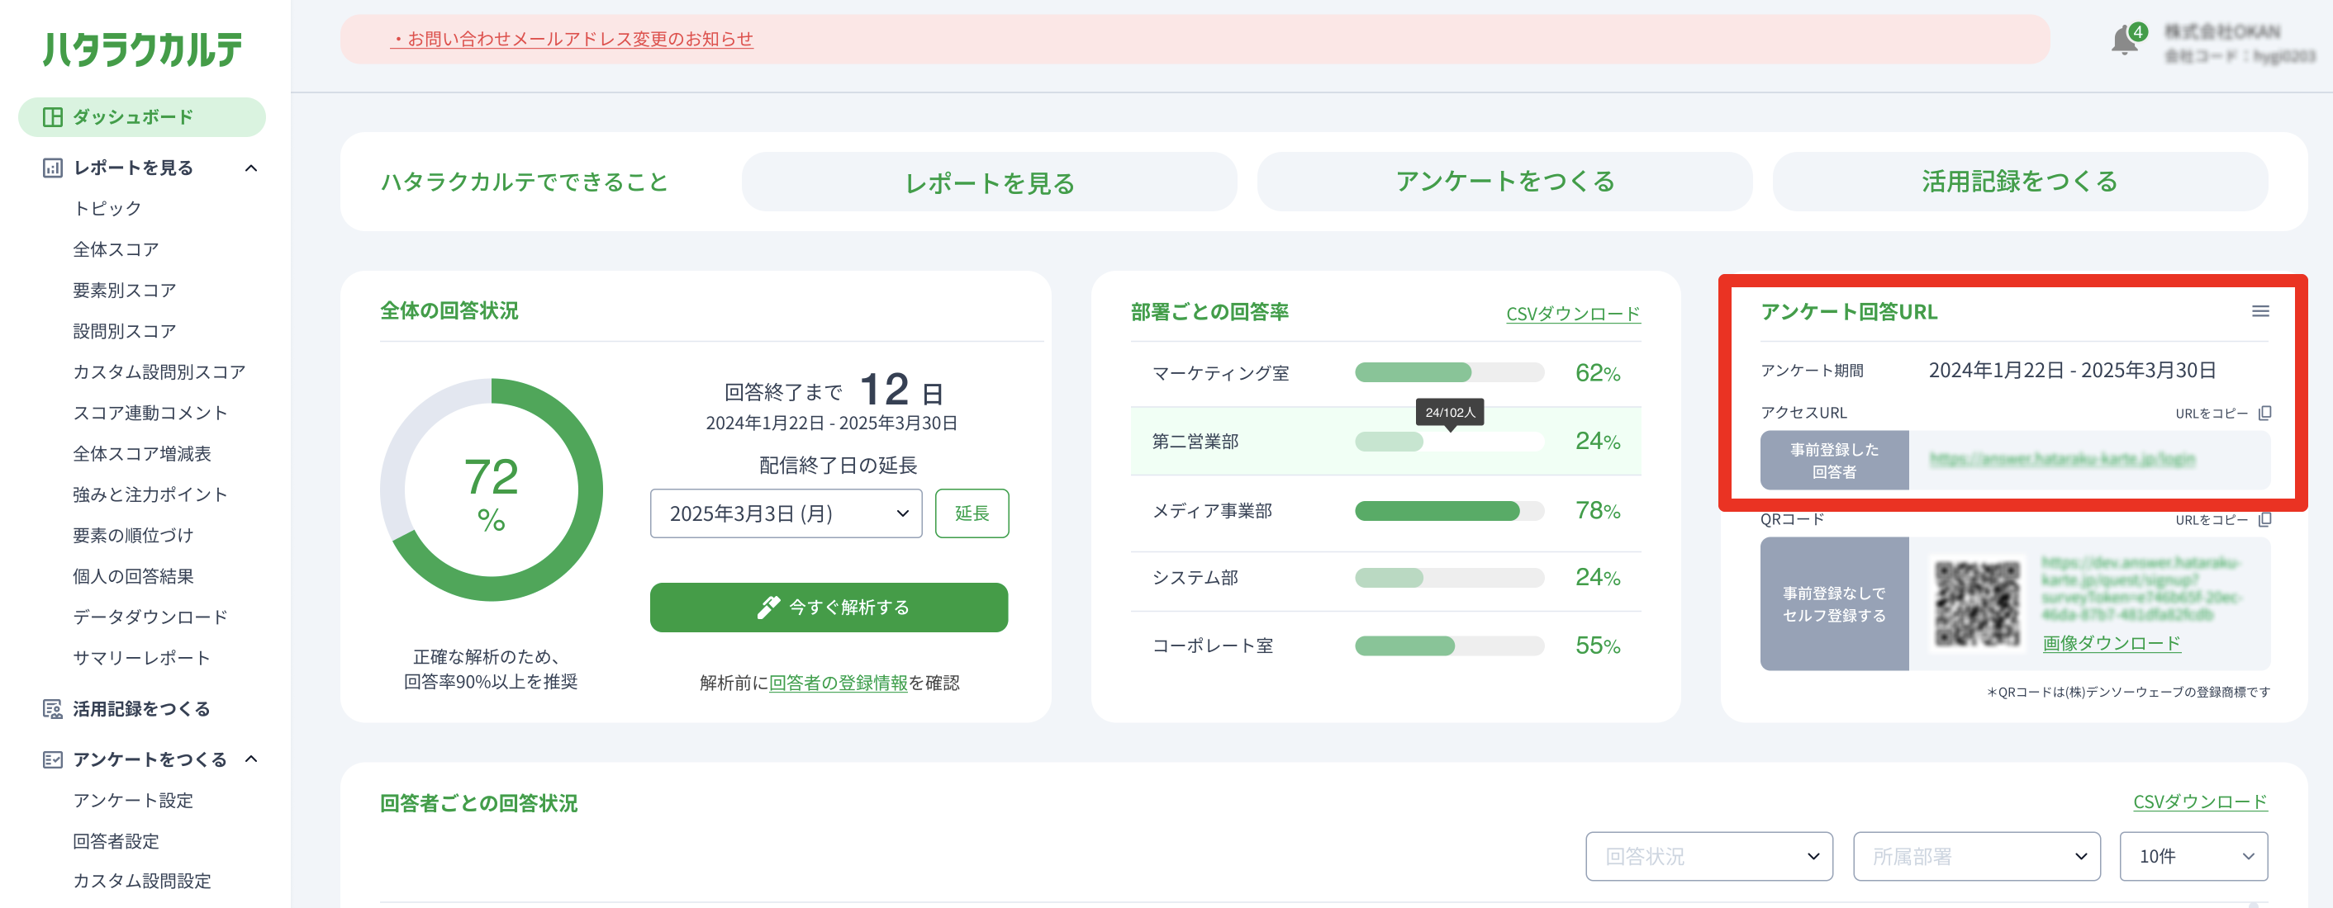Open the hamburger menu in アンケート回答URL card

(x=2260, y=311)
